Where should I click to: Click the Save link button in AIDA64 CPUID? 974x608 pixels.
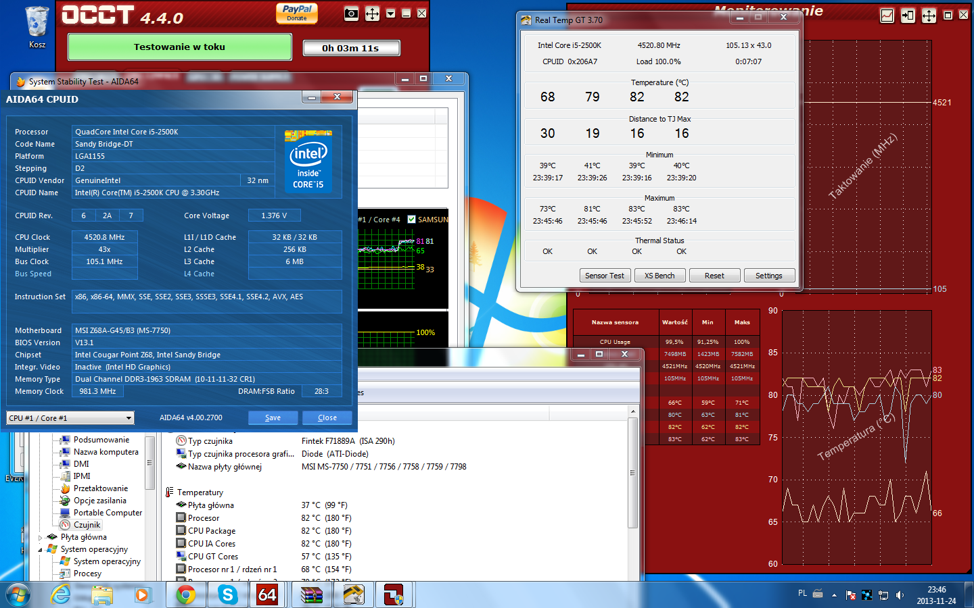(273, 417)
